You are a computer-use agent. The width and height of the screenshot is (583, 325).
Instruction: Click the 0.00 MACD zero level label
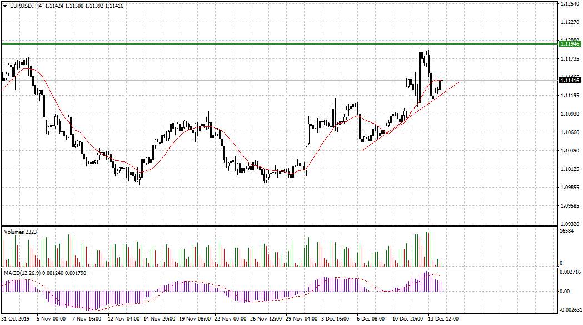click(x=564, y=291)
